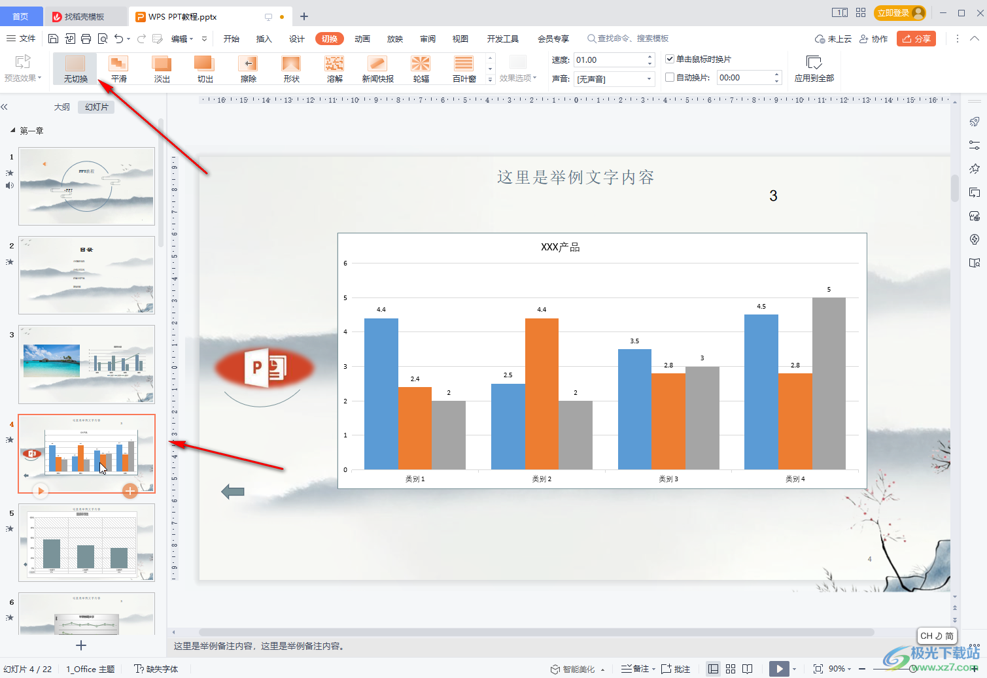Viewport: 987px width, 678px height.
Task: Switch to the 大纲 outline tab
Action: [62, 107]
